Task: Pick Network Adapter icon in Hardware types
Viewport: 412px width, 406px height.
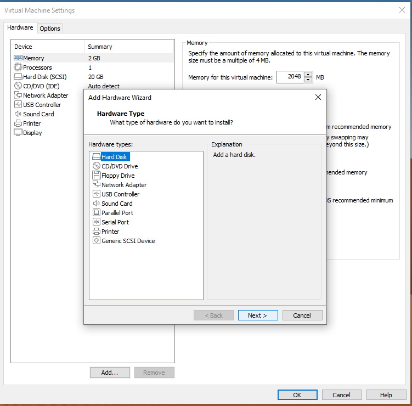Action: coord(97,184)
